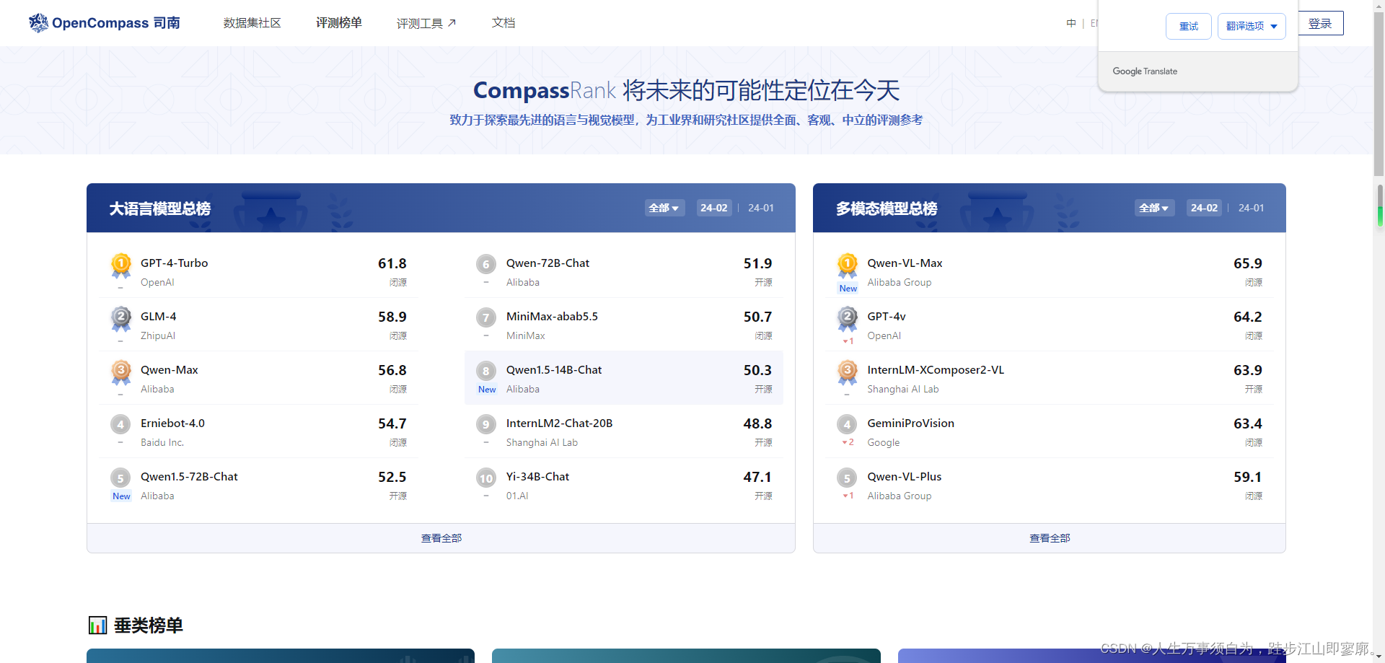Click the scrollbar down arrow
Image resolution: width=1385 pixels, height=663 pixels.
[1379, 657]
